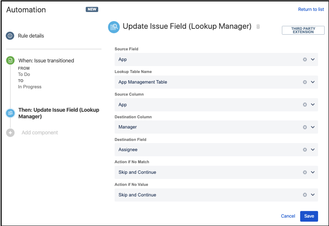
Task: Expand the Action if No Value dropdown
Action: (x=312, y=195)
